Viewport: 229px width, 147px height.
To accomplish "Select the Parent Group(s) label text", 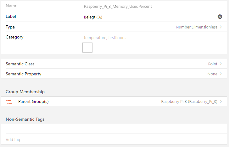I will [33, 102].
